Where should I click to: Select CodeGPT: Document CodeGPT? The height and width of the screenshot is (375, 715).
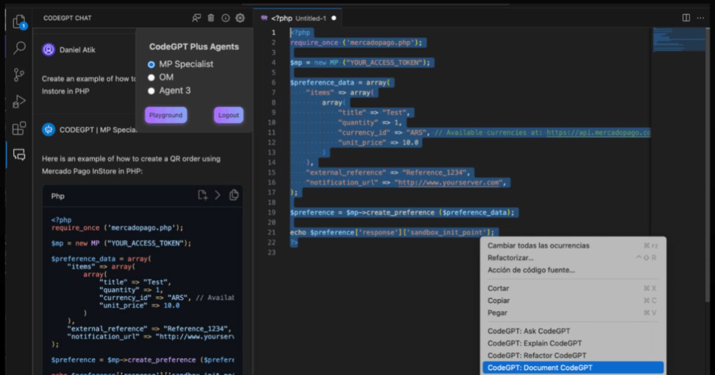pos(572,368)
